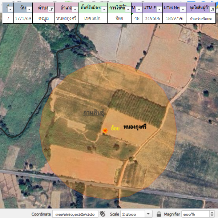Select the cell containing 1859796
218x218 pixels.
(x=174, y=18)
